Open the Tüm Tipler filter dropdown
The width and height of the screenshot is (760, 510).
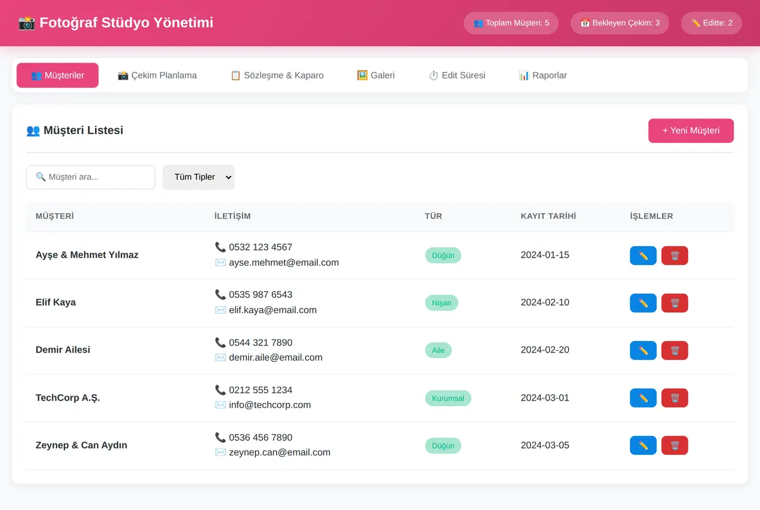198,177
